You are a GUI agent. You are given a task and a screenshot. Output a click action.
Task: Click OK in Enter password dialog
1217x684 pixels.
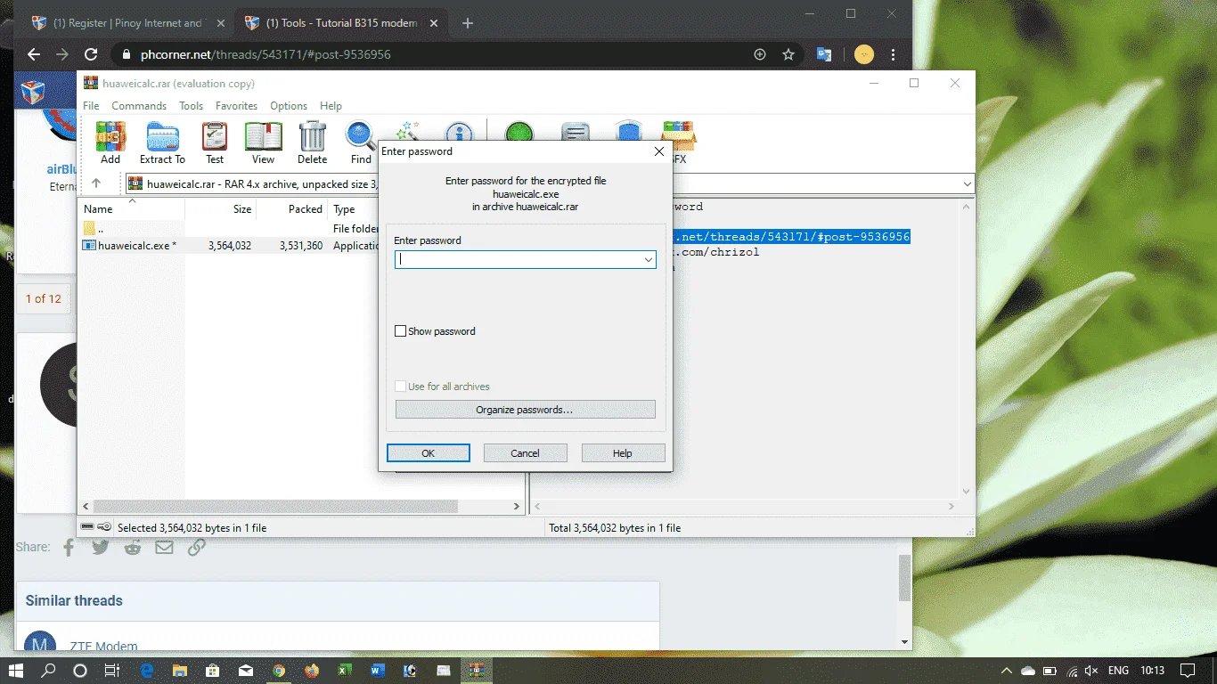click(x=429, y=453)
